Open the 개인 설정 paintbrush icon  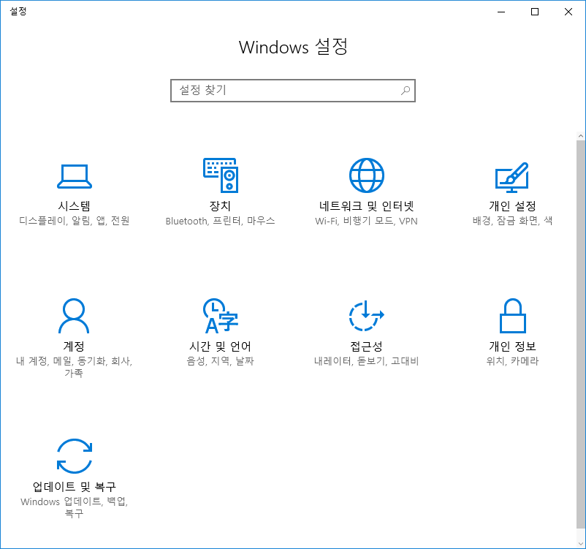(512, 177)
